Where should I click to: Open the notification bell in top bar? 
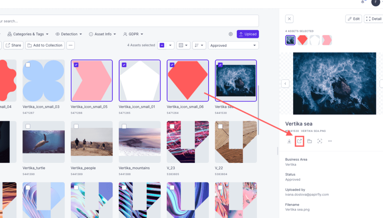pyautogui.click(x=363, y=2)
